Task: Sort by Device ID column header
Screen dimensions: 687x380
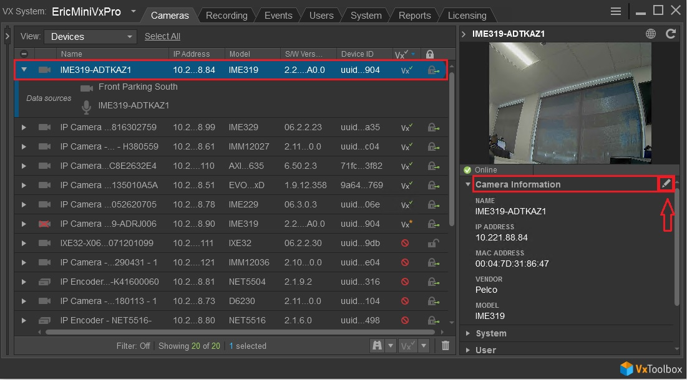Action: pos(365,54)
